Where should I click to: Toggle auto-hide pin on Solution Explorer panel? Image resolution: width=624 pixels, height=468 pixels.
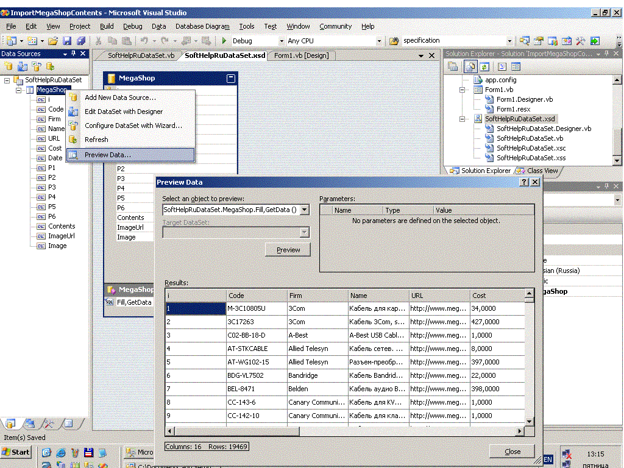tap(606, 54)
